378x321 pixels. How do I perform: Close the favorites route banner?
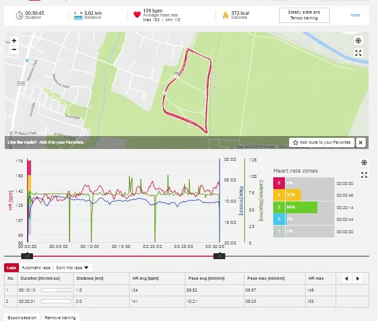tap(360, 143)
